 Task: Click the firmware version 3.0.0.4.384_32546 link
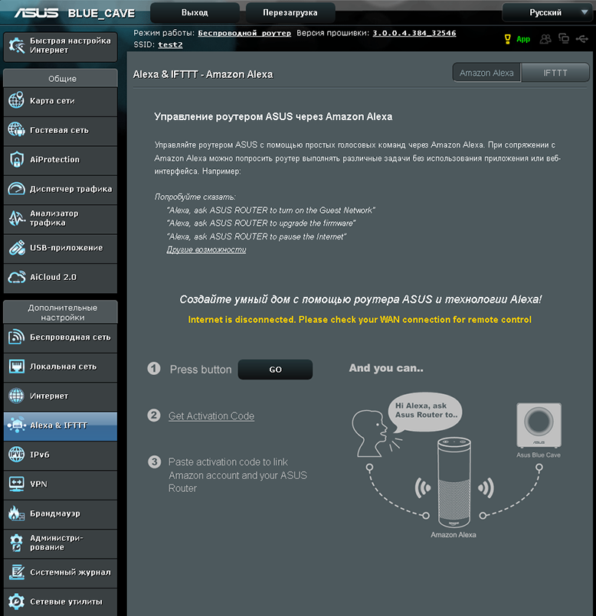click(x=414, y=33)
